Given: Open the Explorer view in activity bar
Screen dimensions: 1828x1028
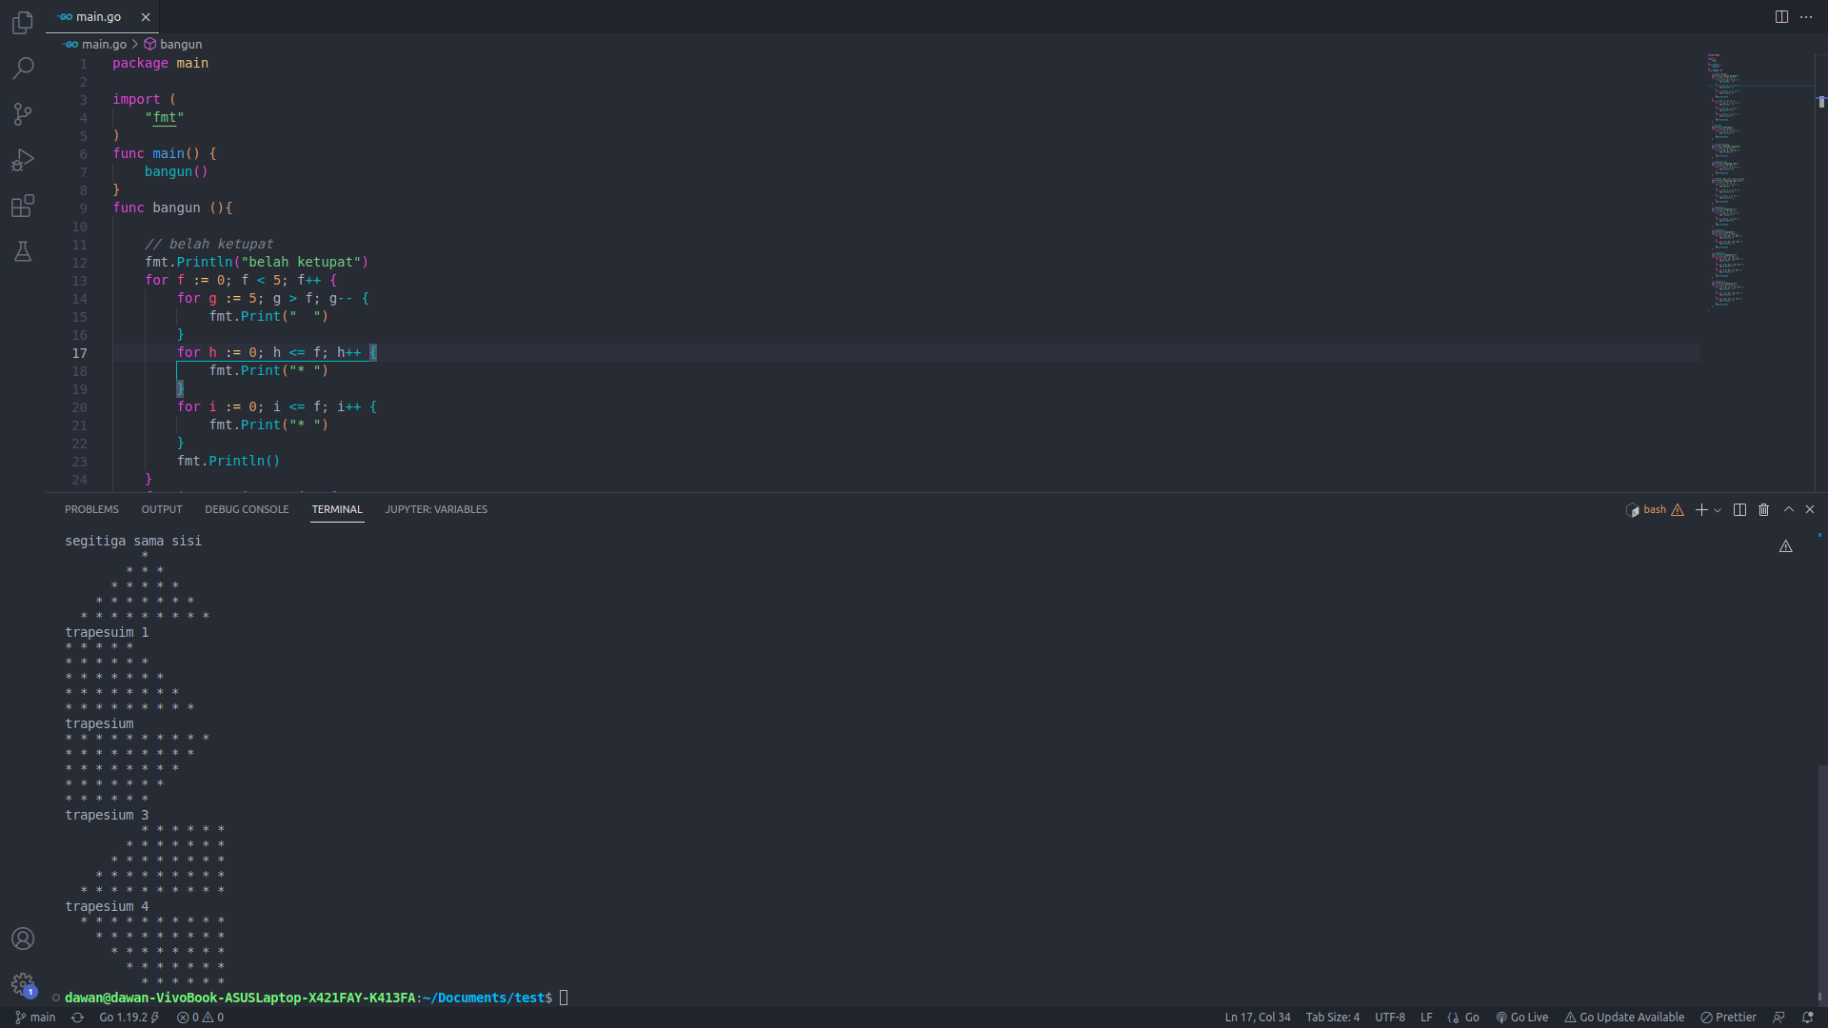Looking at the screenshot, I should click(23, 22).
